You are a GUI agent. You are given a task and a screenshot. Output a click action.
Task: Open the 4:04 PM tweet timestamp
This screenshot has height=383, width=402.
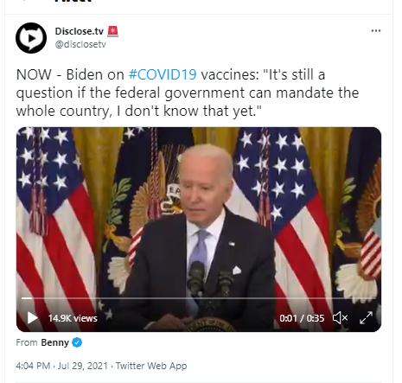click(33, 366)
